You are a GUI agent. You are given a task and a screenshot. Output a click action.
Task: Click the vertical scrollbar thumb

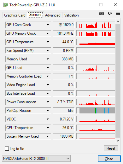118,81
